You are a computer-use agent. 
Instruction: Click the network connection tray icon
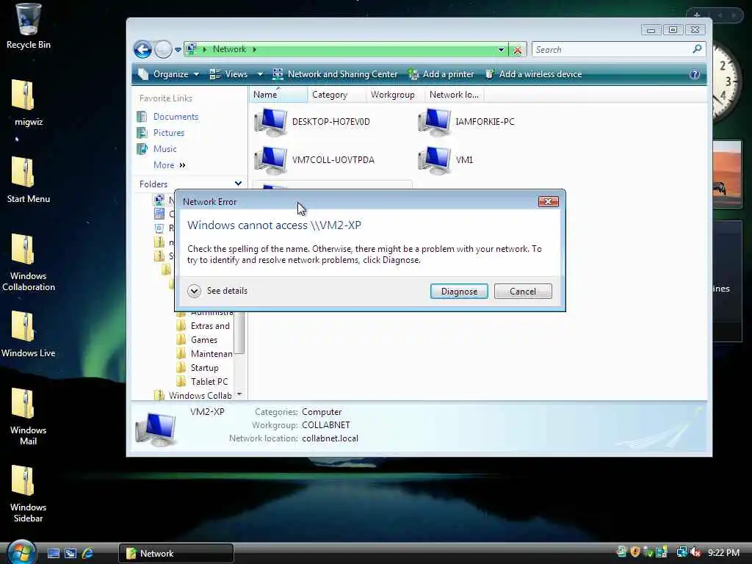click(x=682, y=552)
